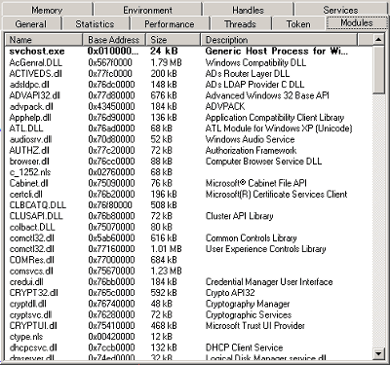
Task: Select the Apphelp.dll row
Action: click(x=188, y=118)
